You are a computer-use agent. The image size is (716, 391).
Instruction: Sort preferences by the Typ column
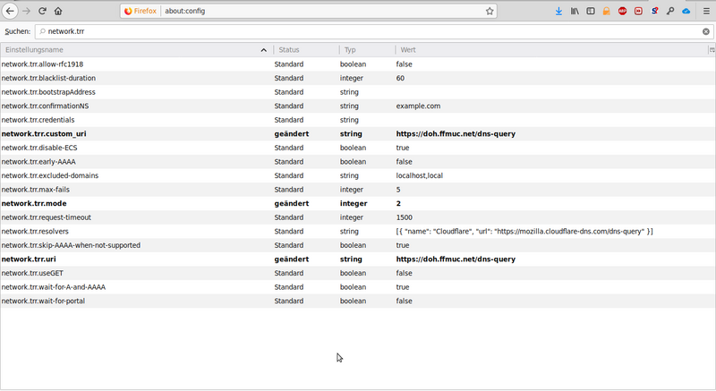[x=365, y=50]
